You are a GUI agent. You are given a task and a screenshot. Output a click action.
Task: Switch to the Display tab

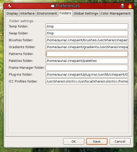(x=12, y=13)
